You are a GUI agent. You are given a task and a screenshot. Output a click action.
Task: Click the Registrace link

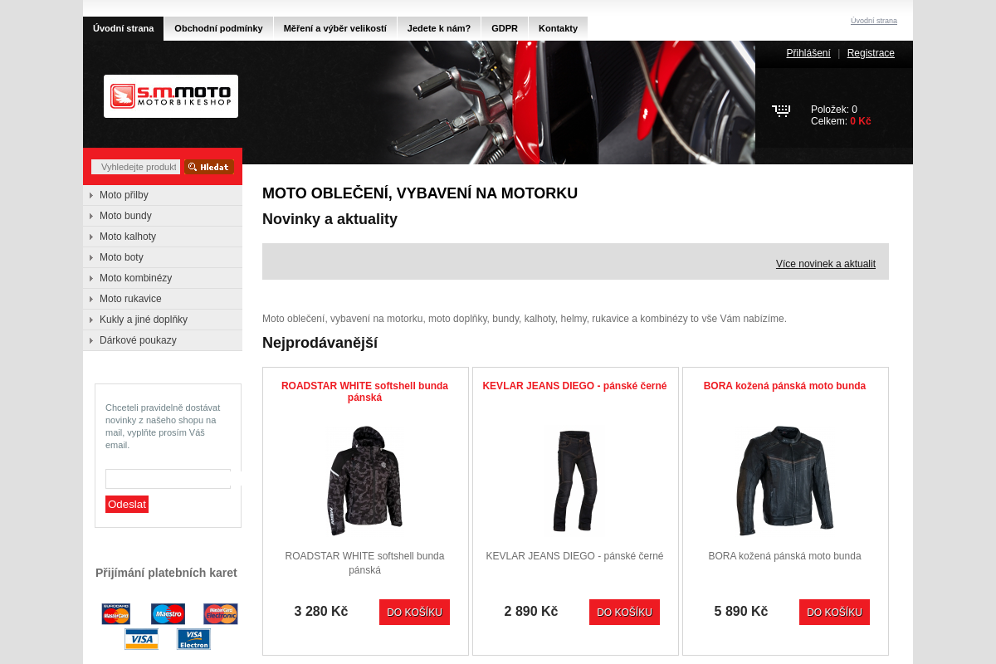[871, 53]
